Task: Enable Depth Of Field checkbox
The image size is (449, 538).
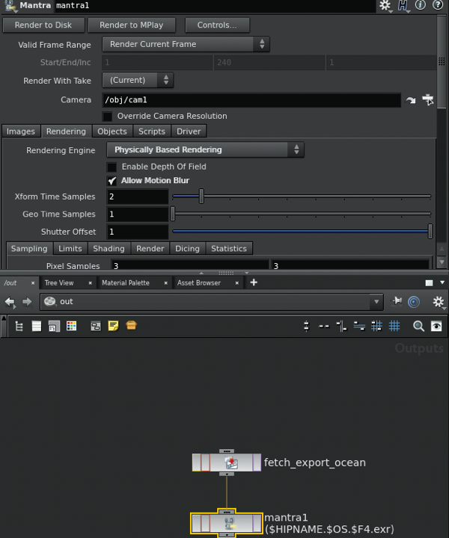Action: 112,167
